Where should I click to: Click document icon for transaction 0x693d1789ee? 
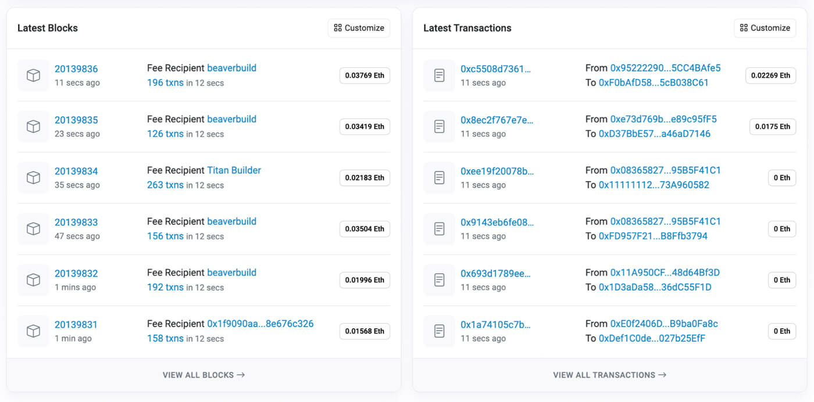440,280
